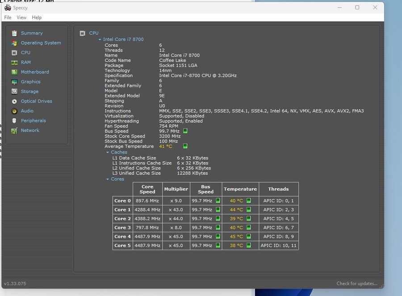Click Core 5 bus speed green indicator

coord(218,245)
